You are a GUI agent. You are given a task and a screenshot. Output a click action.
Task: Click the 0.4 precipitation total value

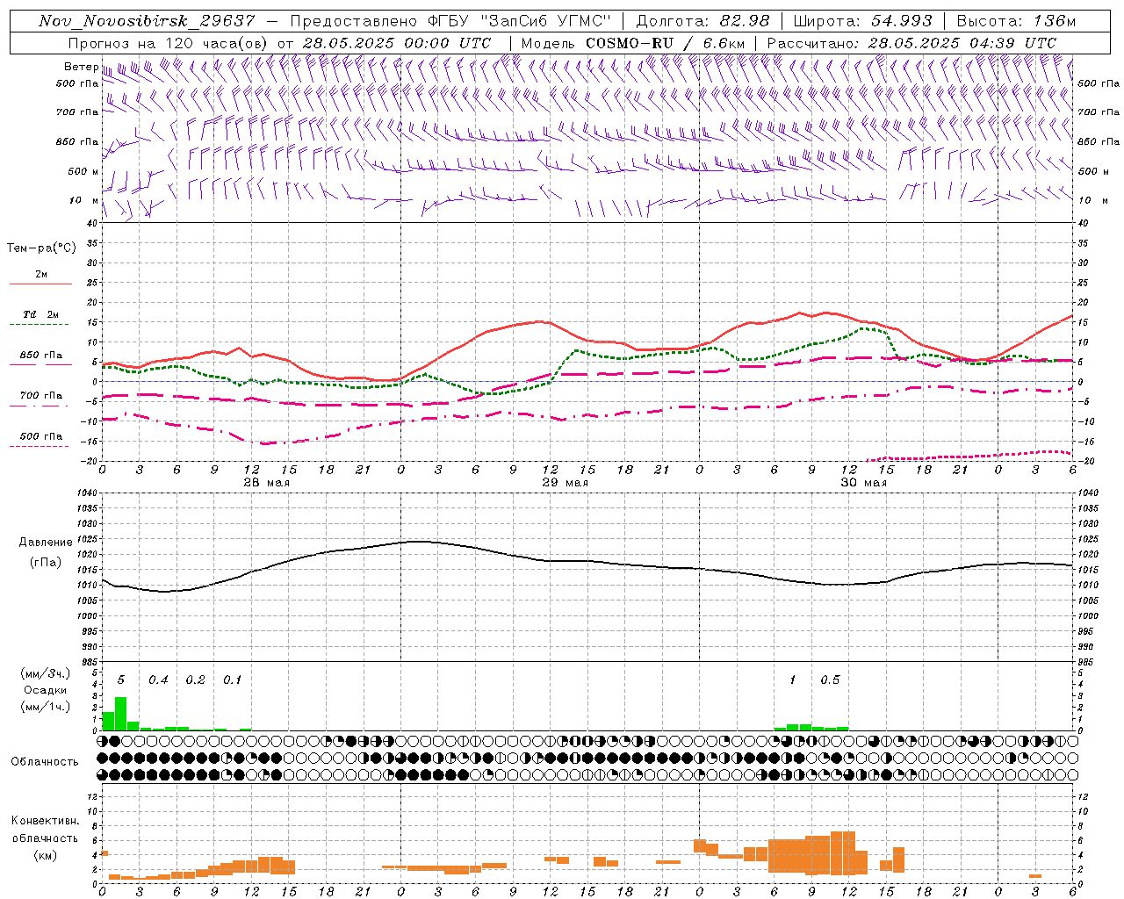click(x=158, y=680)
